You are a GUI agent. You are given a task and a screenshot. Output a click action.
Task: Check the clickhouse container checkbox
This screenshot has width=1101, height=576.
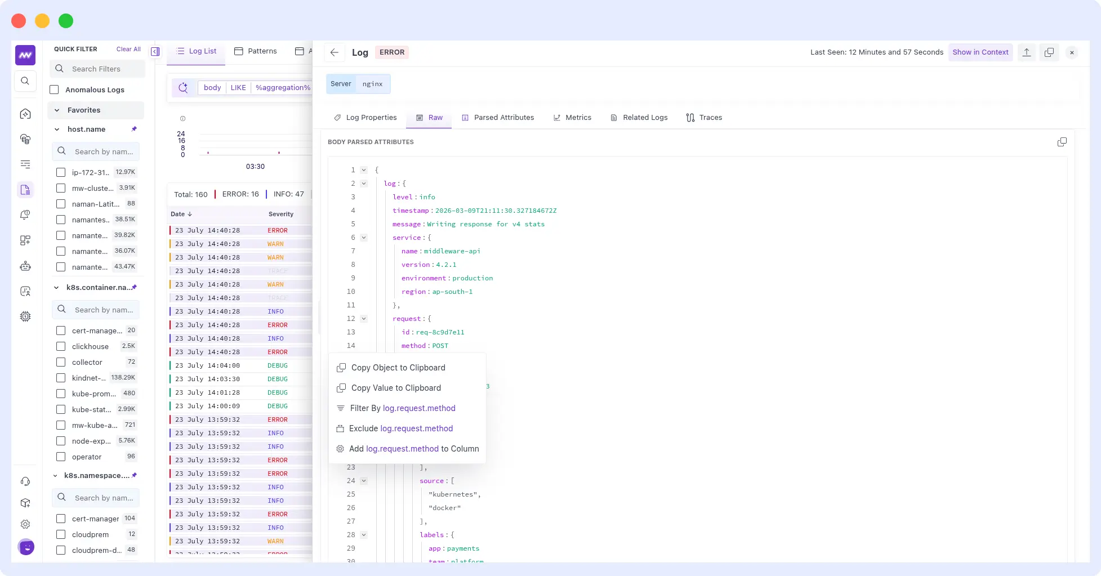[61, 346]
